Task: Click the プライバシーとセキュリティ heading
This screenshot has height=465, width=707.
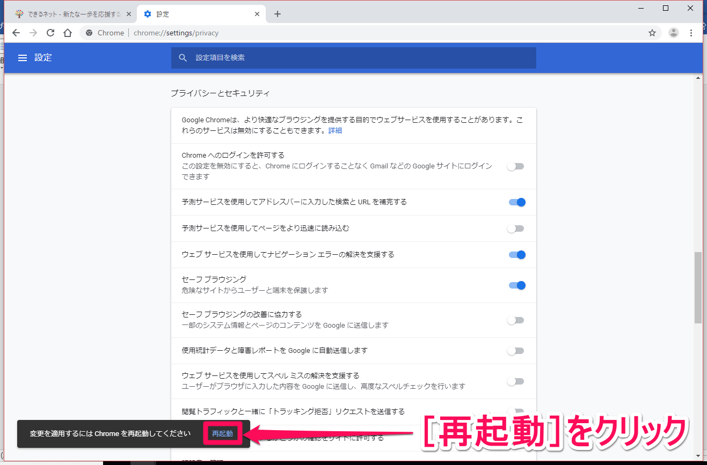Action: (220, 93)
